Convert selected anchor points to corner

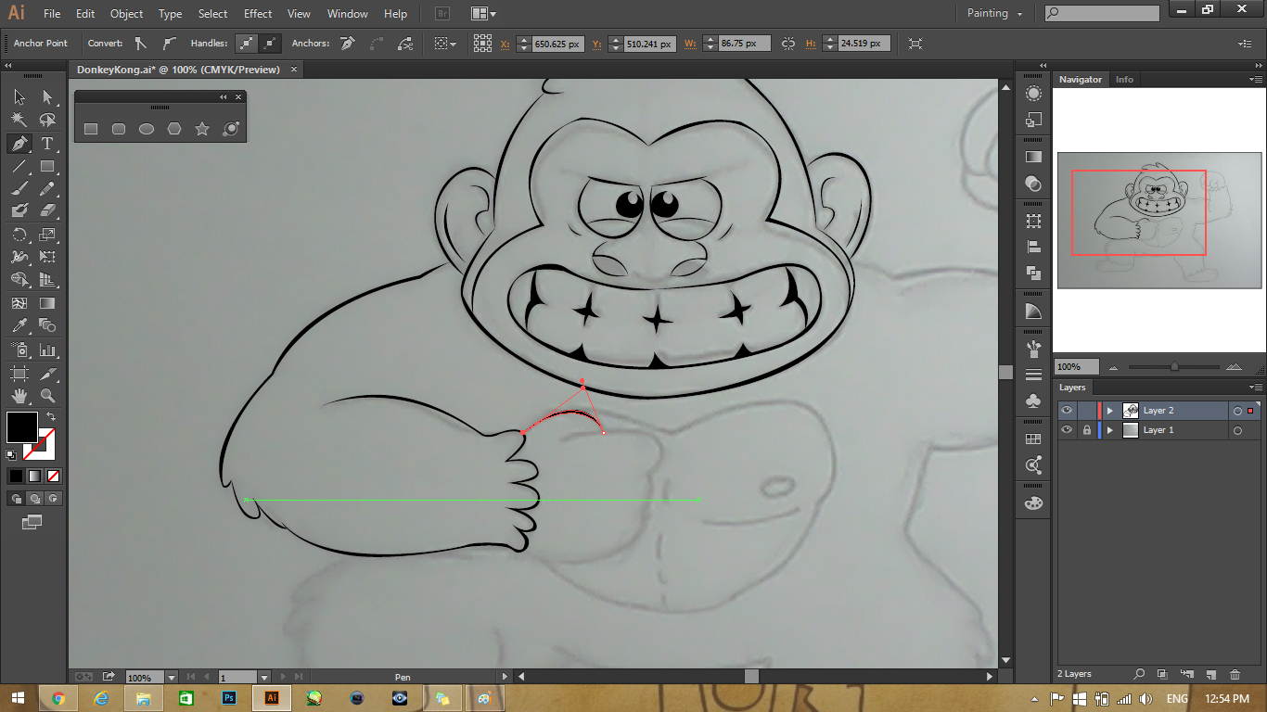coord(141,43)
